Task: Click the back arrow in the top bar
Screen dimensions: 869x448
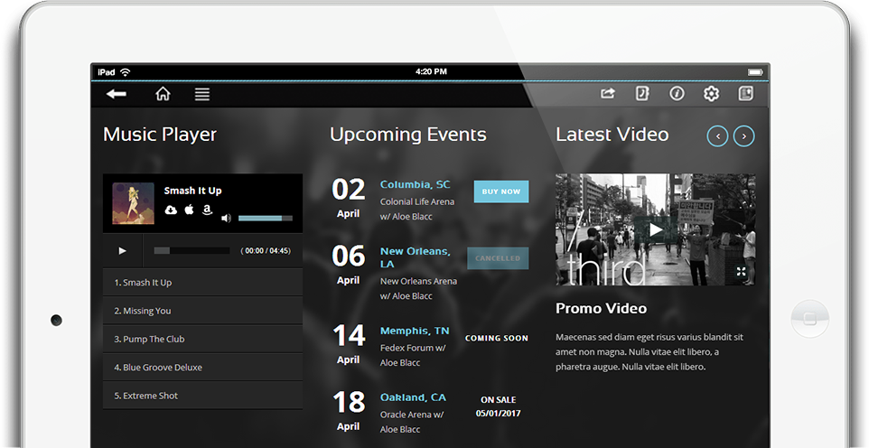Action: (x=116, y=94)
